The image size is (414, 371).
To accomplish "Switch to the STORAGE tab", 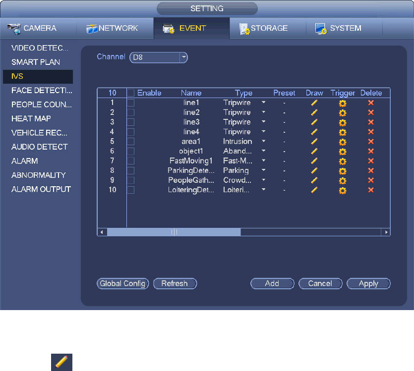I will coord(268,28).
